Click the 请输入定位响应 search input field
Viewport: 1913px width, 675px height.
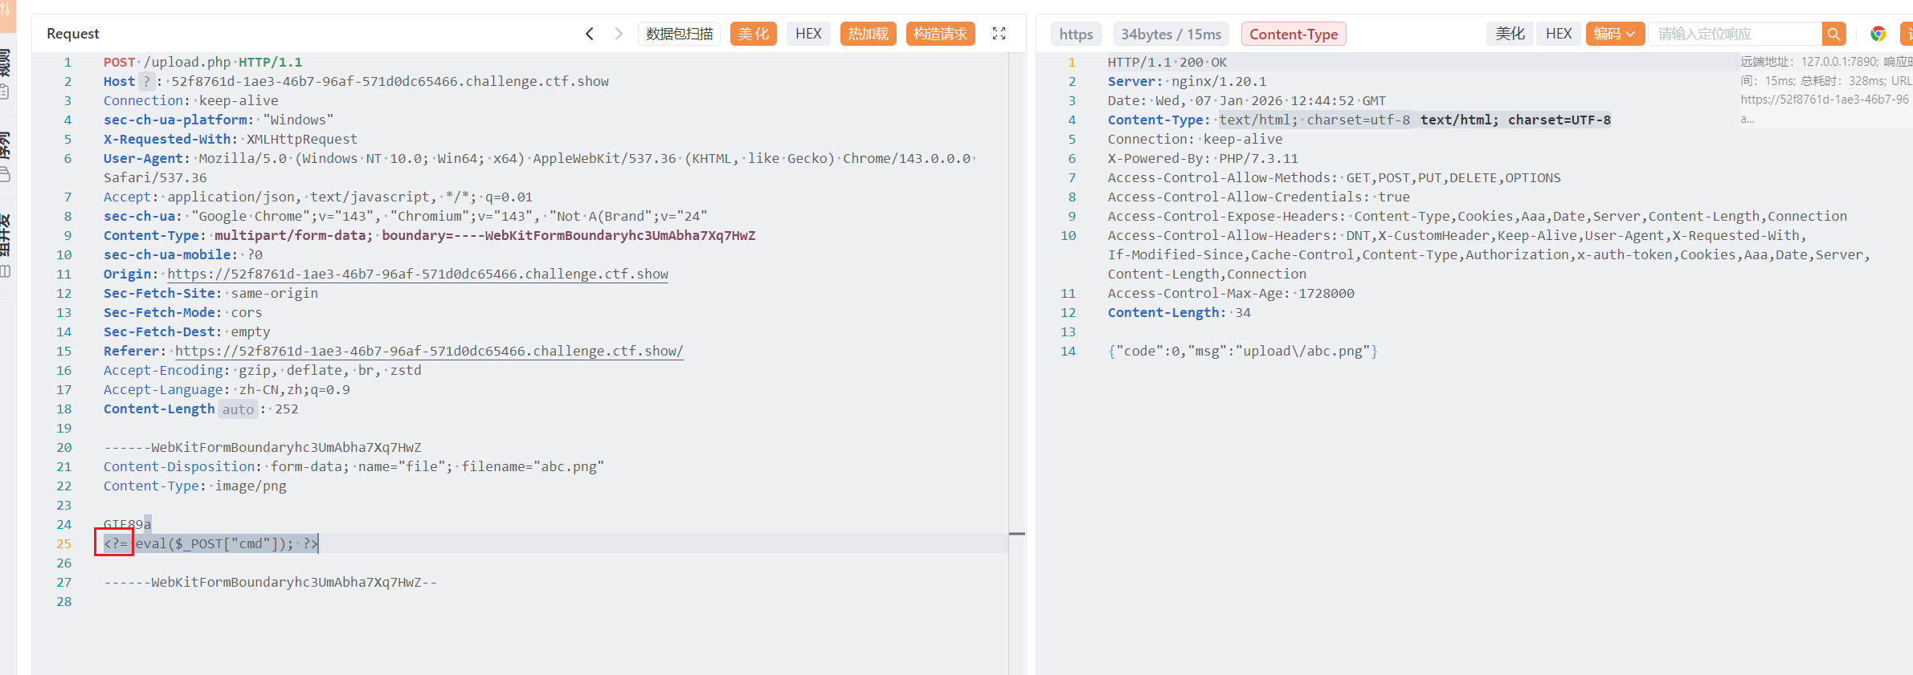pyautogui.click(x=1735, y=34)
